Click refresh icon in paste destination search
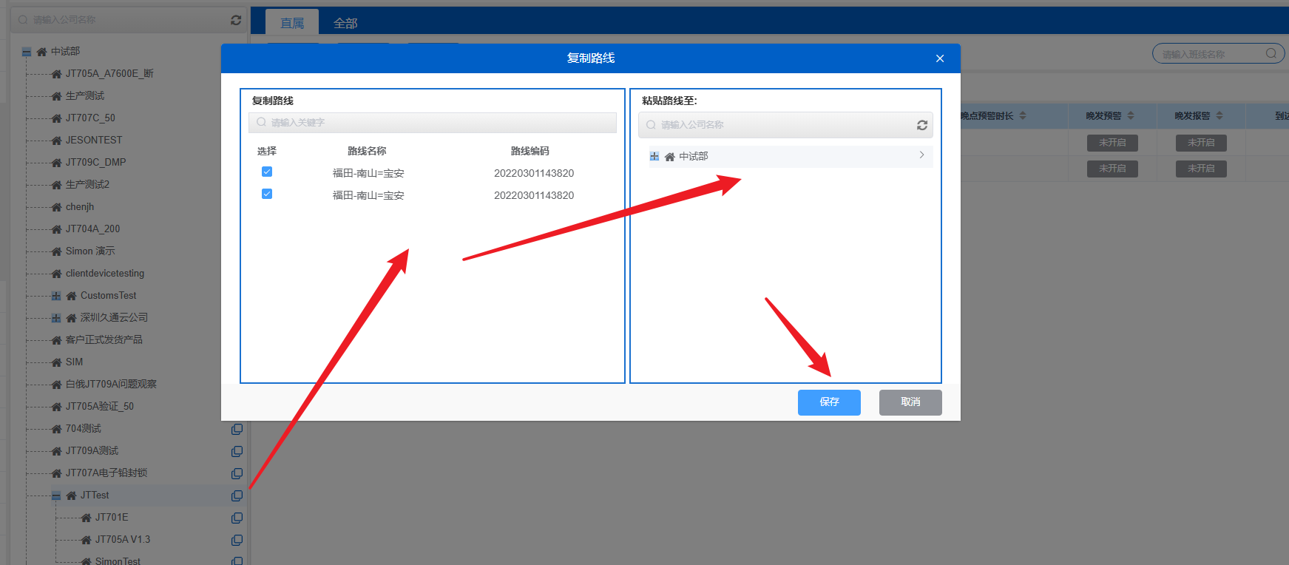 click(921, 125)
